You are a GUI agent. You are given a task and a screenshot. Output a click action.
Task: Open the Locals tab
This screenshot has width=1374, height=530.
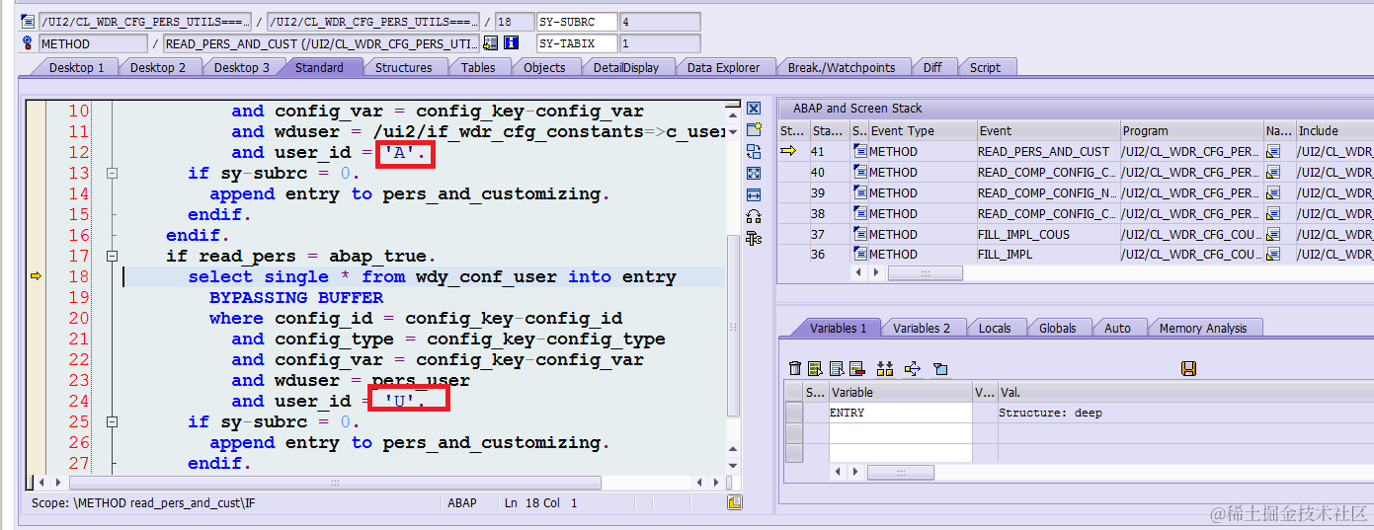click(x=995, y=328)
